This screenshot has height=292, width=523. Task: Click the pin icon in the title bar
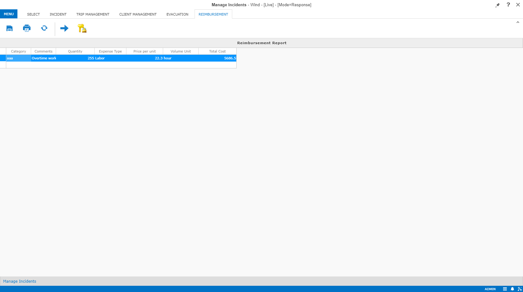[x=497, y=5]
